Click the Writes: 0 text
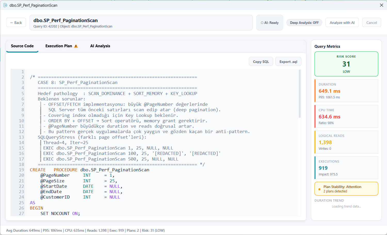The width and height of the screenshot is (387, 235). (x=325, y=149)
